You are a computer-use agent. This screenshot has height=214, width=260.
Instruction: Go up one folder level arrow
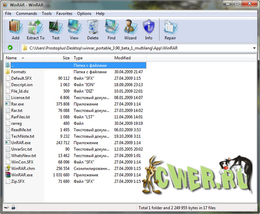tap(10, 48)
